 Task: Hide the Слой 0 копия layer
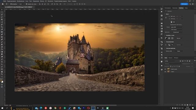tap(165, 69)
